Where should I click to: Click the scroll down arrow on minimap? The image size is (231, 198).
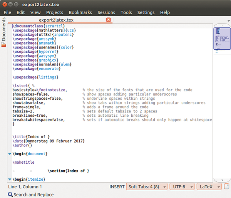pos(222,180)
